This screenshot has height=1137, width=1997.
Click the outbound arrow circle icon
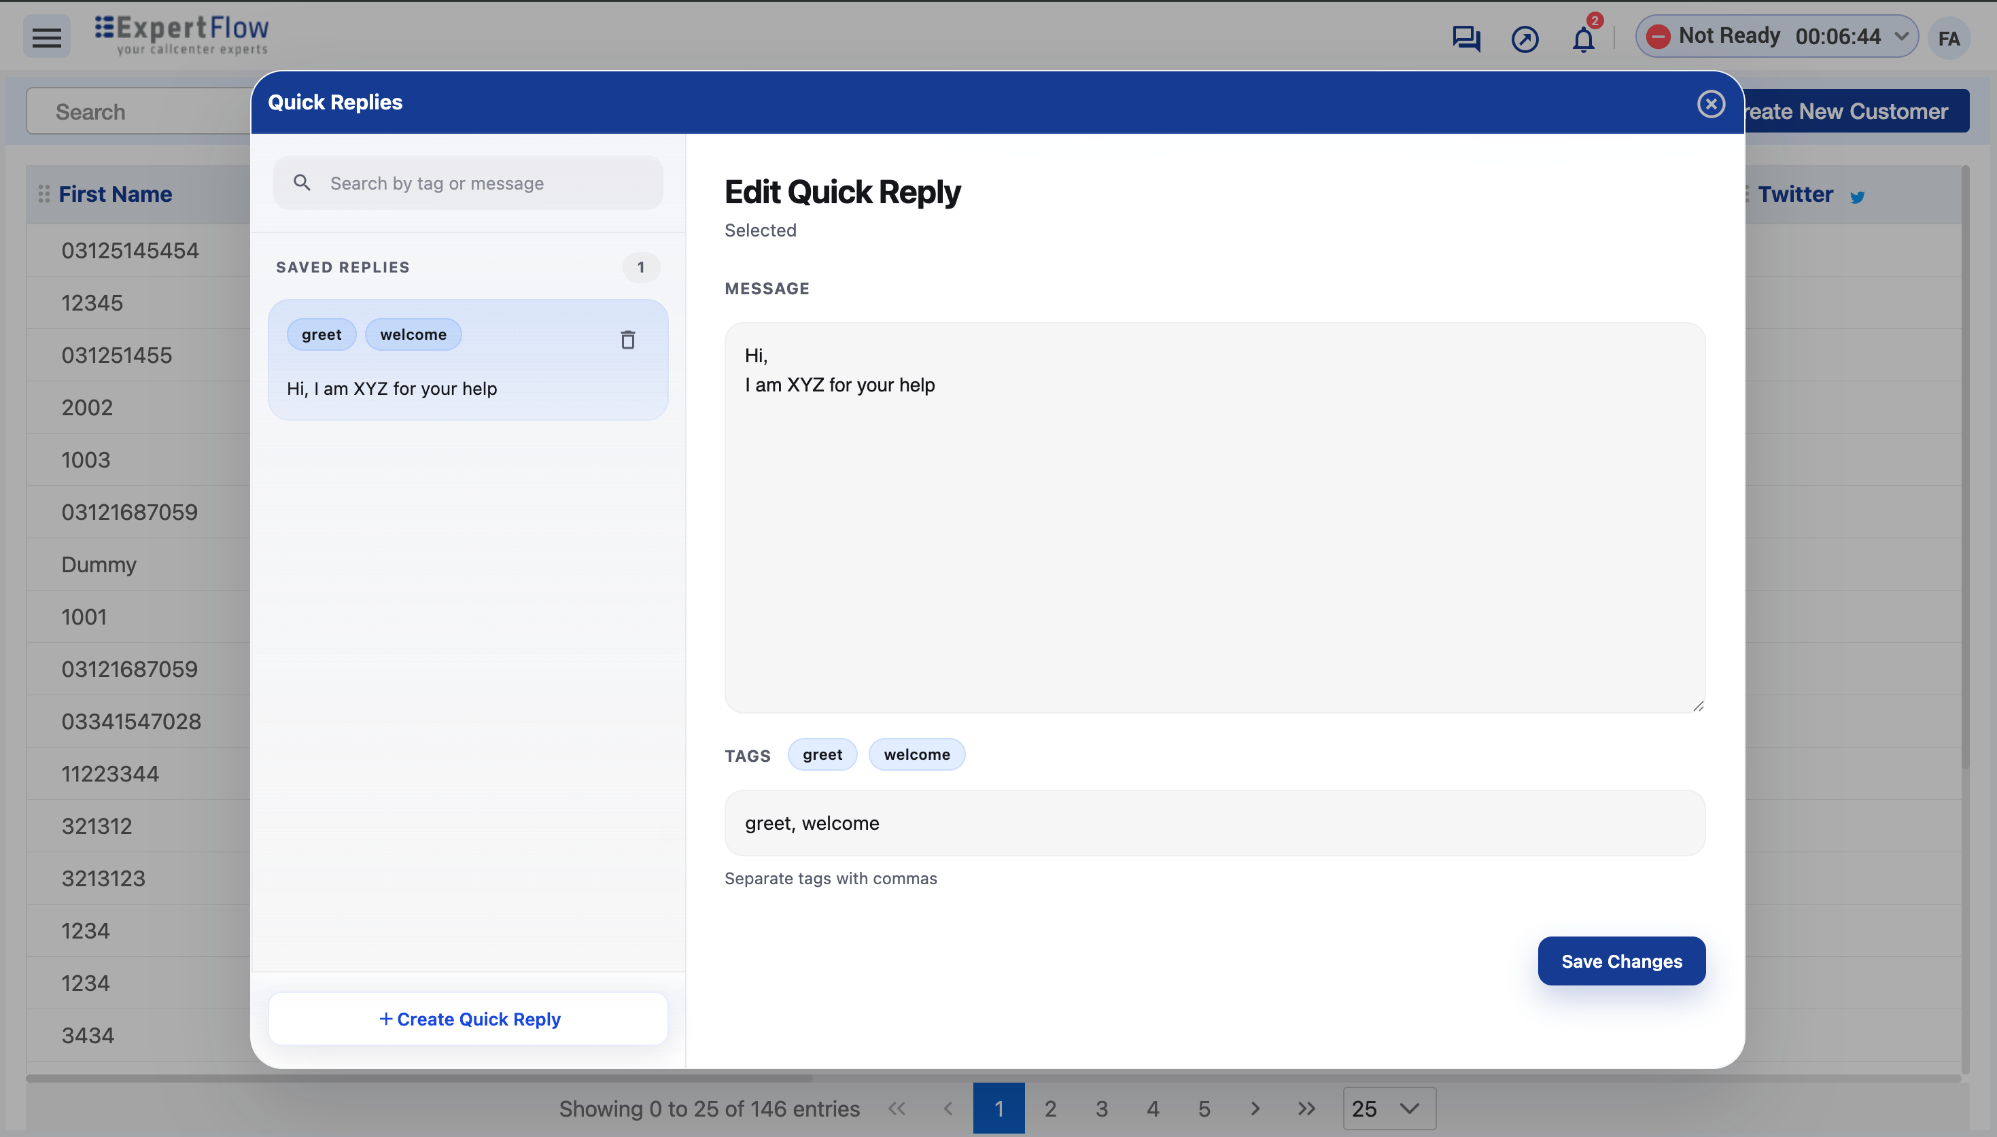[1524, 38]
